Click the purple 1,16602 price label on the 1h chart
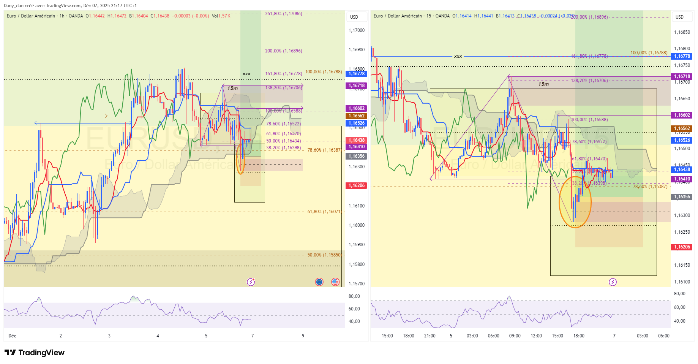This screenshot has height=364, width=698. (x=357, y=109)
